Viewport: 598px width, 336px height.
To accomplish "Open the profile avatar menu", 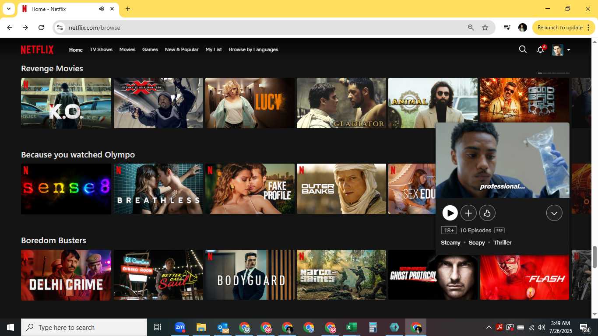I will click(561, 50).
